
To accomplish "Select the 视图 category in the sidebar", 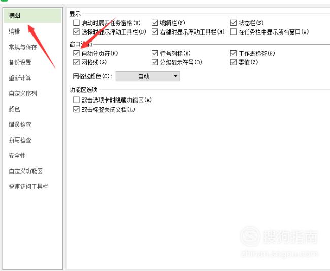I will (32, 16).
